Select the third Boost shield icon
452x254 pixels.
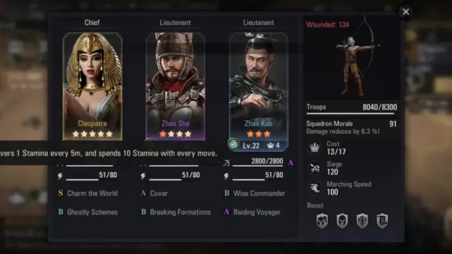[362, 221]
